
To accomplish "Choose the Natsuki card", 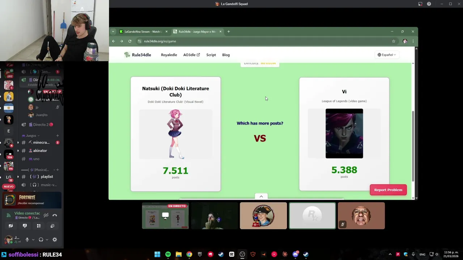I will pyautogui.click(x=175, y=134).
